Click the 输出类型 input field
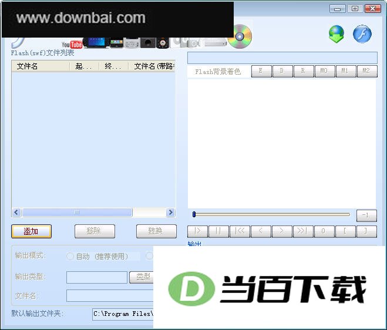The image size is (387, 330). pos(97,277)
